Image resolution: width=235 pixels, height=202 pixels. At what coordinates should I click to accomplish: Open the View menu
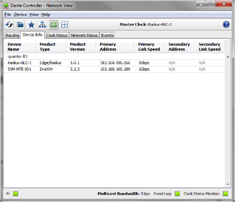(x=34, y=14)
